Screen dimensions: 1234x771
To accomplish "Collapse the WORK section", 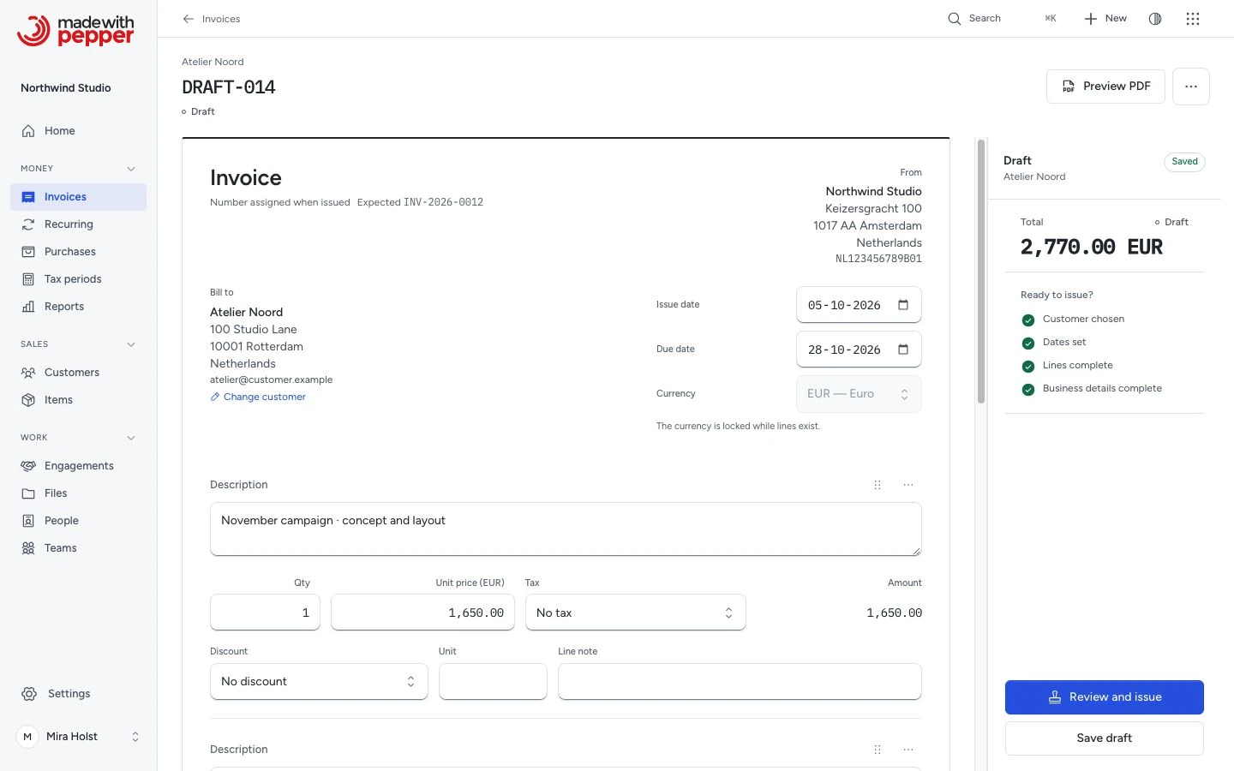I will pos(131,438).
